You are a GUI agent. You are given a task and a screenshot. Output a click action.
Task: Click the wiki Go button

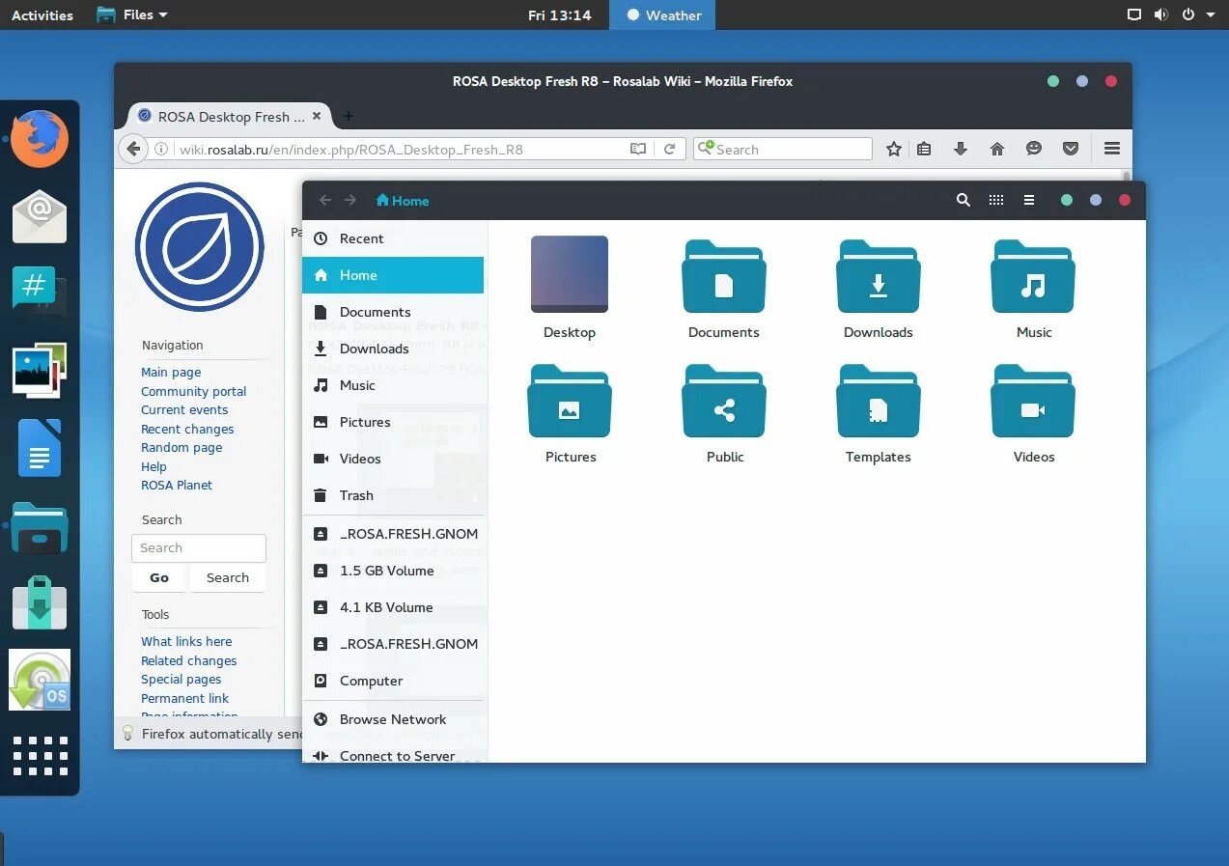click(x=159, y=577)
